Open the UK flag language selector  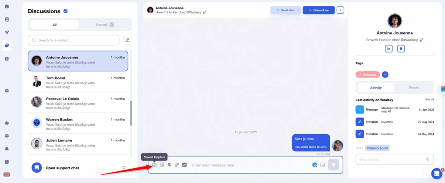click(7, 174)
